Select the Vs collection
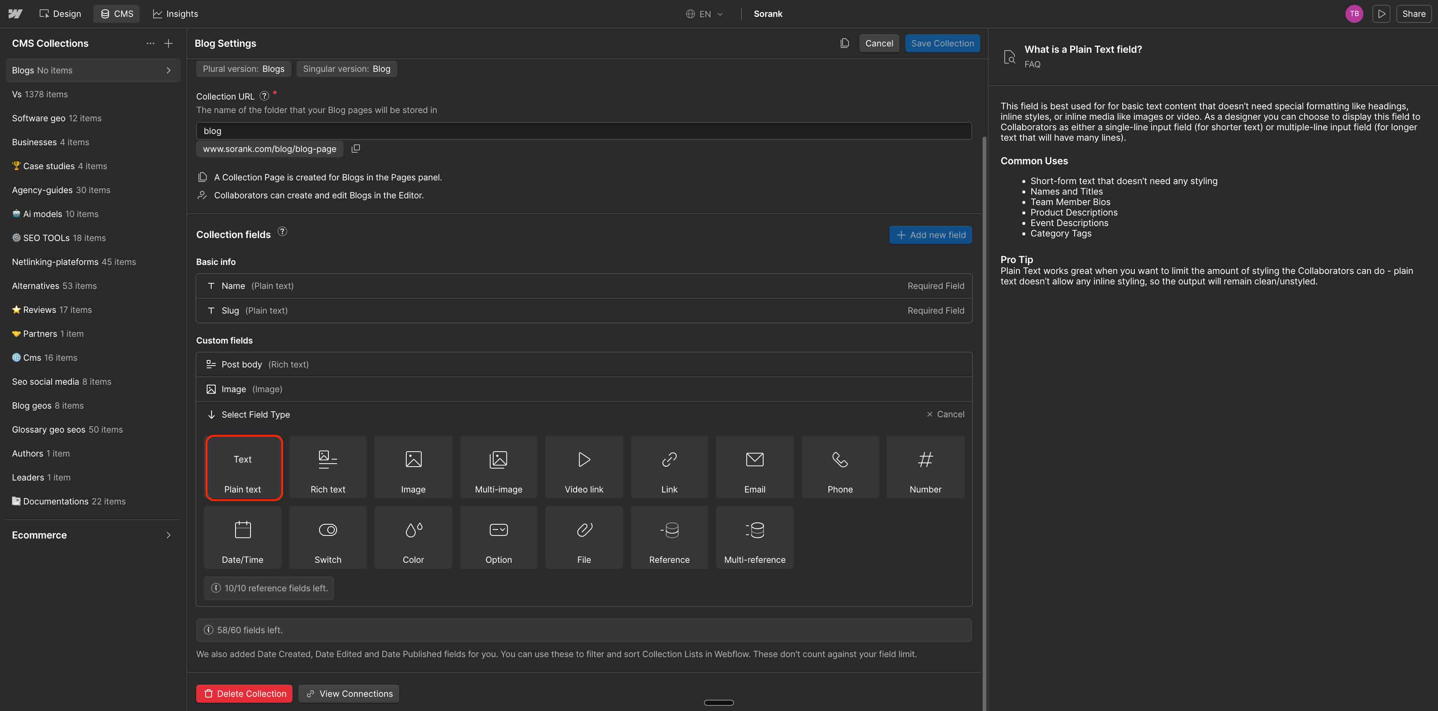Viewport: 1438px width, 711px height. [92, 94]
